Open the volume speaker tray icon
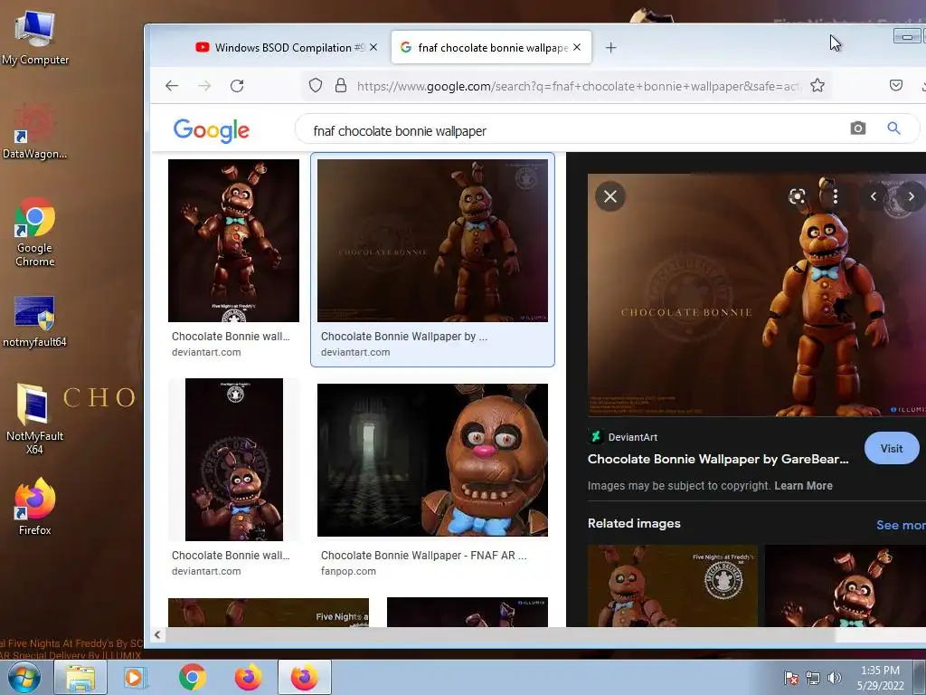926x695 pixels. click(x=834, y=678)
